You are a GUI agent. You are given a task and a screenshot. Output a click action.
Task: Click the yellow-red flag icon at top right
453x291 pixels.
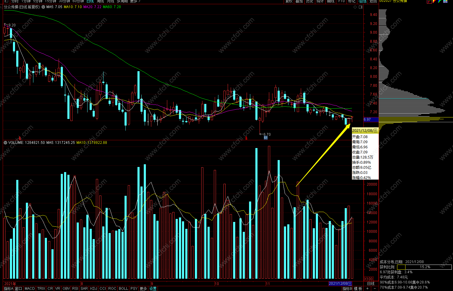[435, 1]
